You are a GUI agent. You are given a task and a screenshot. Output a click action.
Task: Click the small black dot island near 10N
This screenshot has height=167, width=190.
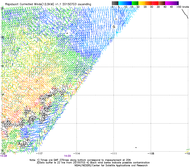136,147
